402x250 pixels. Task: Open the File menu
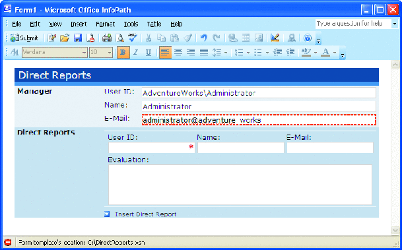pos(17,24)
